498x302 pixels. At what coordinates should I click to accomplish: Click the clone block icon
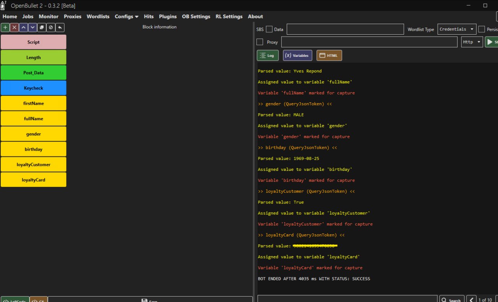tap(42, 27)
